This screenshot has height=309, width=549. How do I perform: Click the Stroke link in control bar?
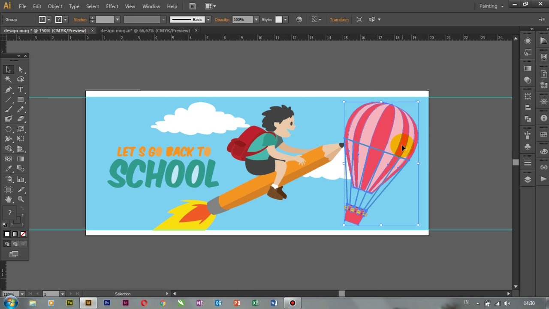click(80, 19)
